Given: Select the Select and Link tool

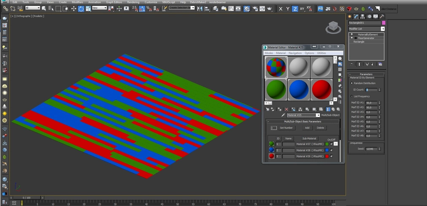Looking at the screenshot, I should [x=5, y=9].
